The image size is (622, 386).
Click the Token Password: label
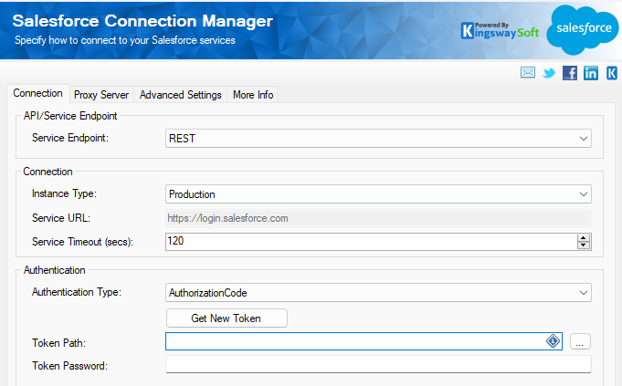(69, 366)
